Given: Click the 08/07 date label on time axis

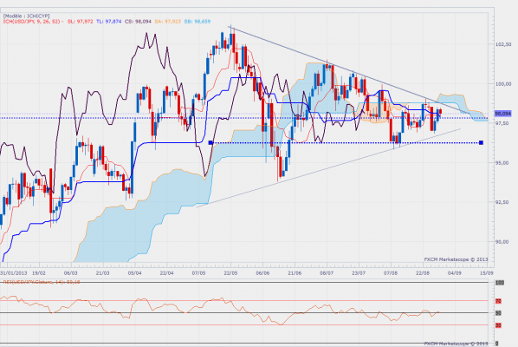Looking at the screenshot, I should pos(327,273).
